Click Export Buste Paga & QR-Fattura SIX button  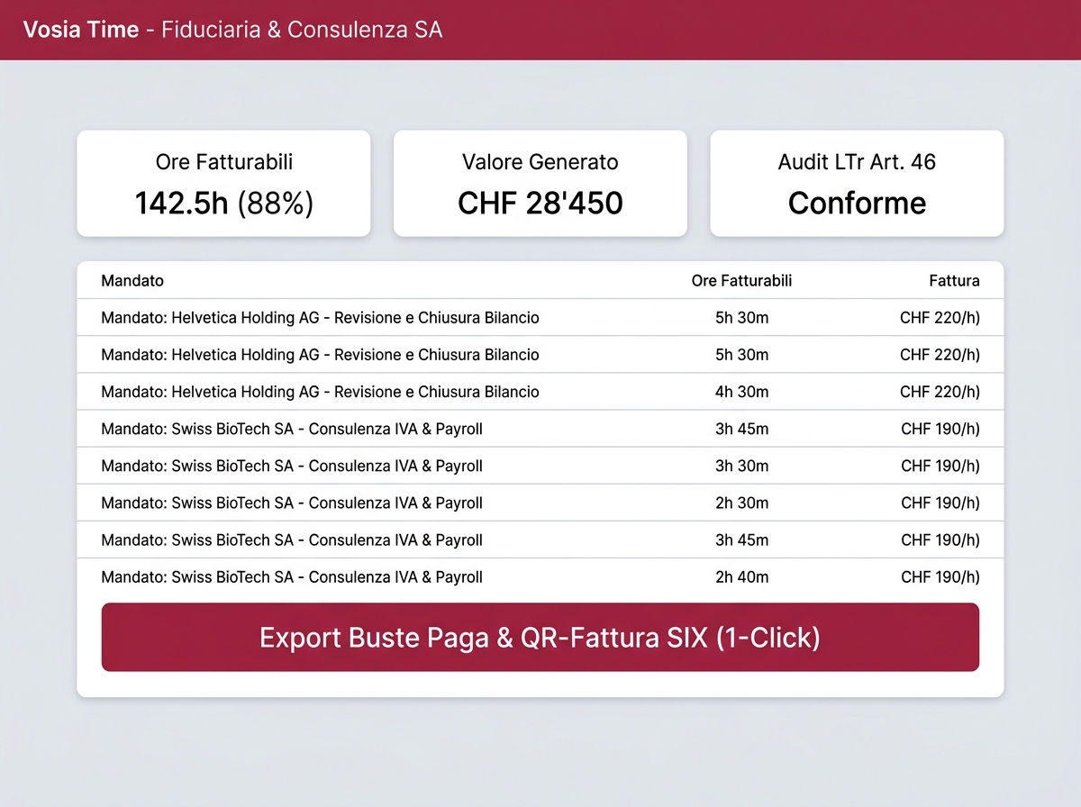pos(540,637)
